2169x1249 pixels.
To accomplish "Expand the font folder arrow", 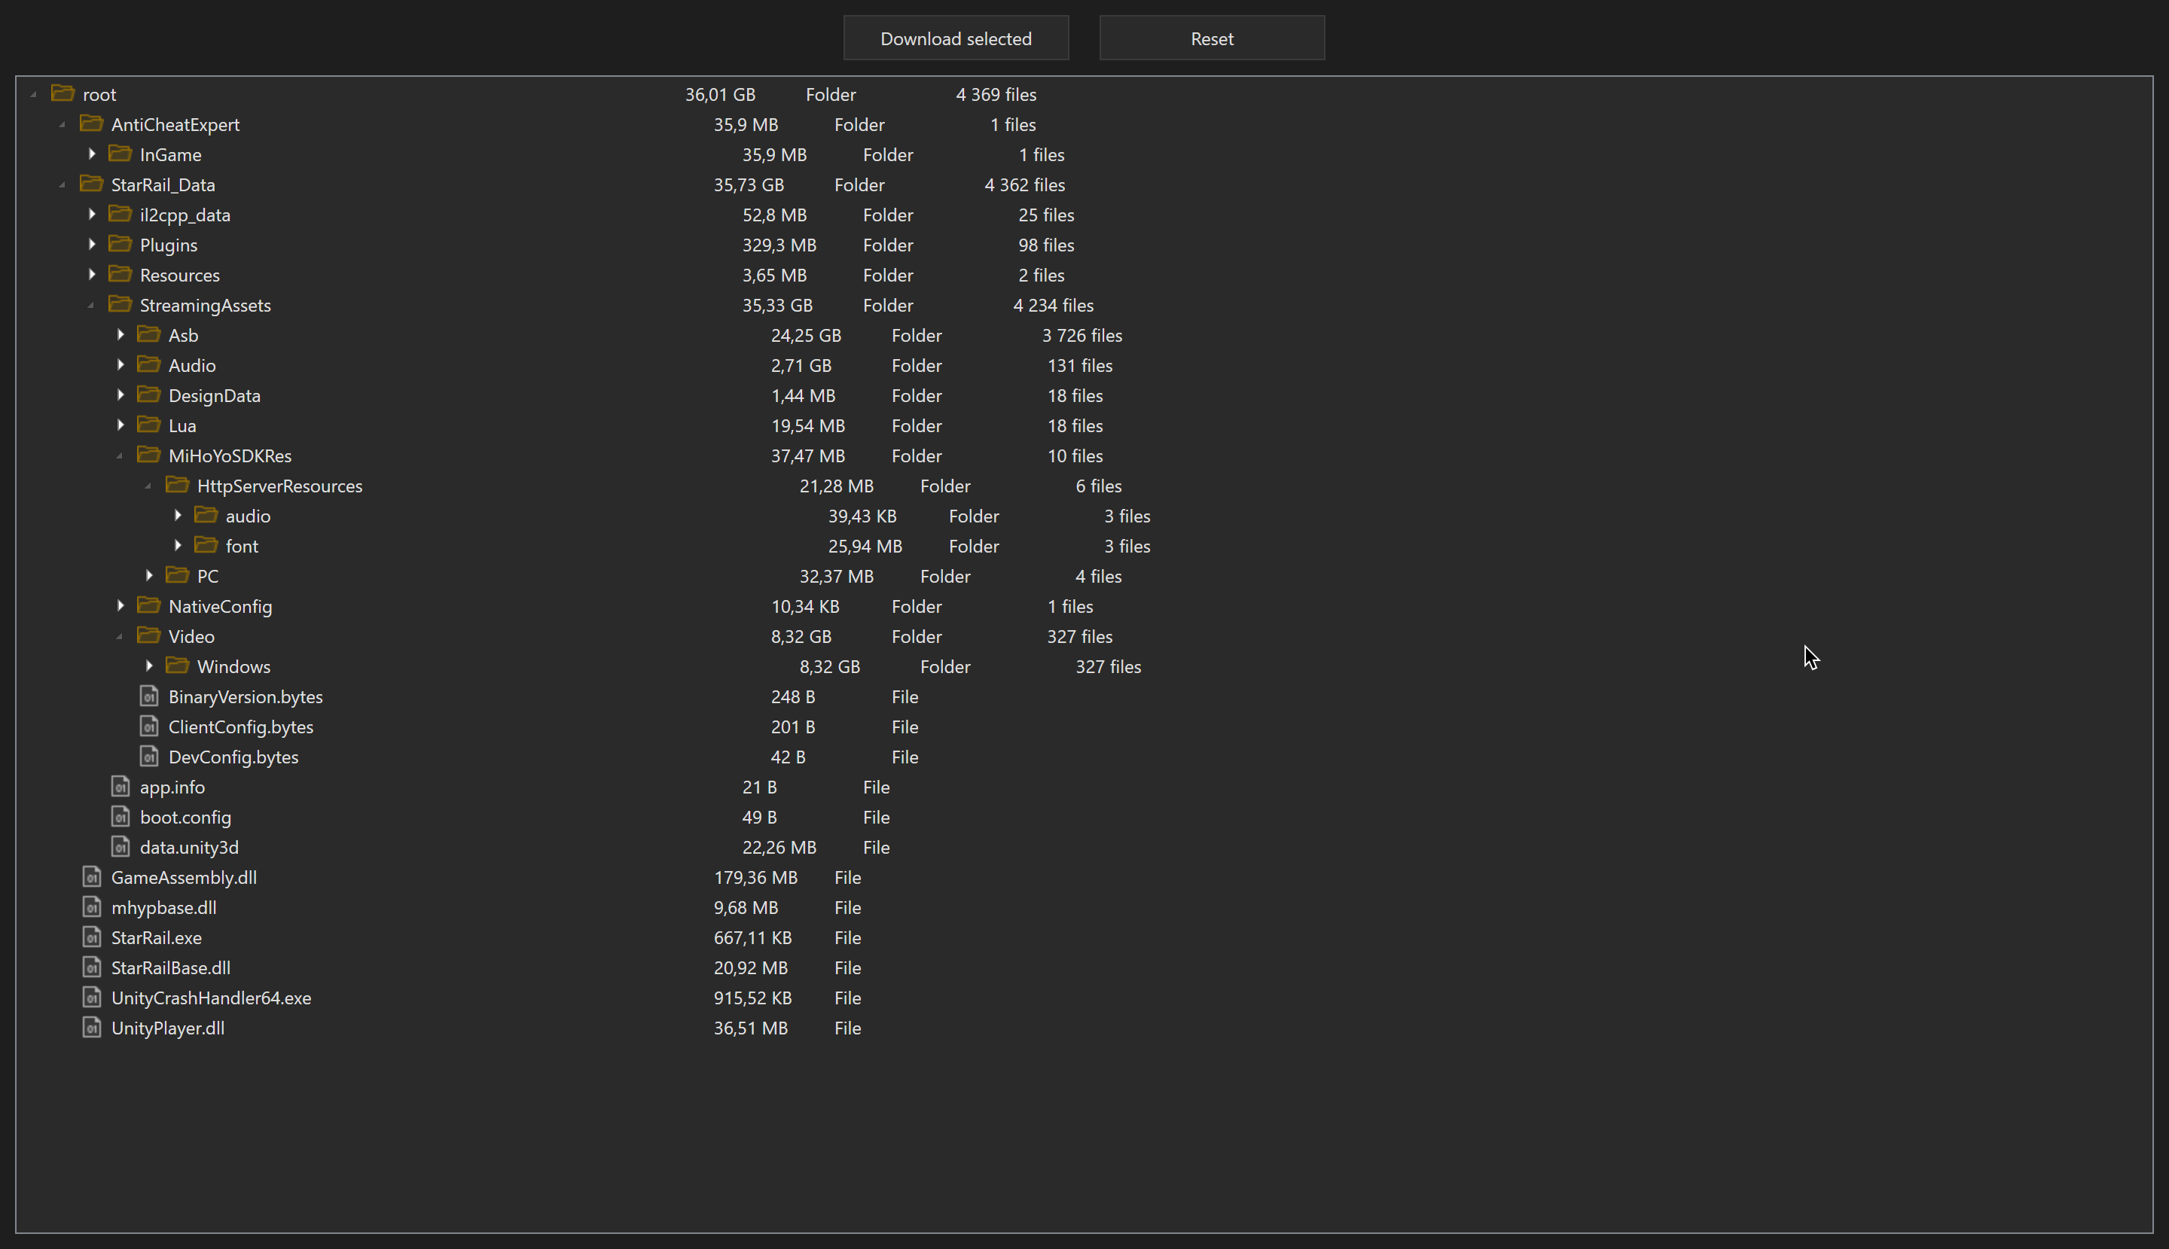I will click(x=178, y=546).
